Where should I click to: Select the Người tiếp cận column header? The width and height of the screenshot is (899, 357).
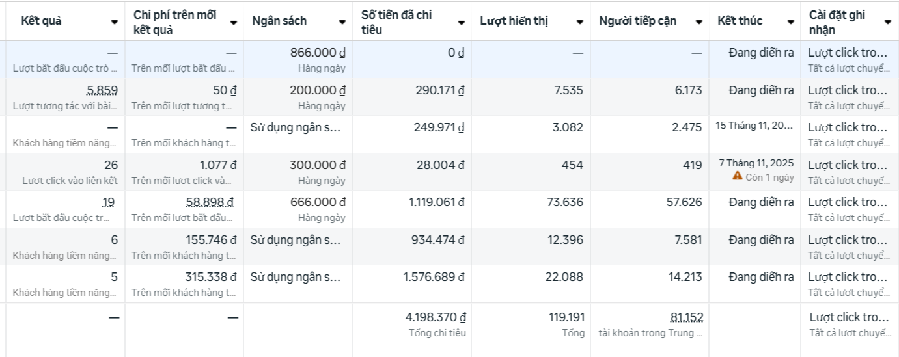[x=637, y=21]
